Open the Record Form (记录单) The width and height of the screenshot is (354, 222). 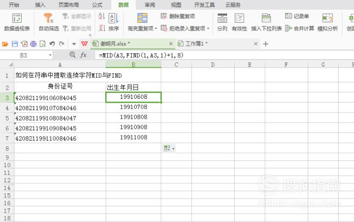[297, 16]
